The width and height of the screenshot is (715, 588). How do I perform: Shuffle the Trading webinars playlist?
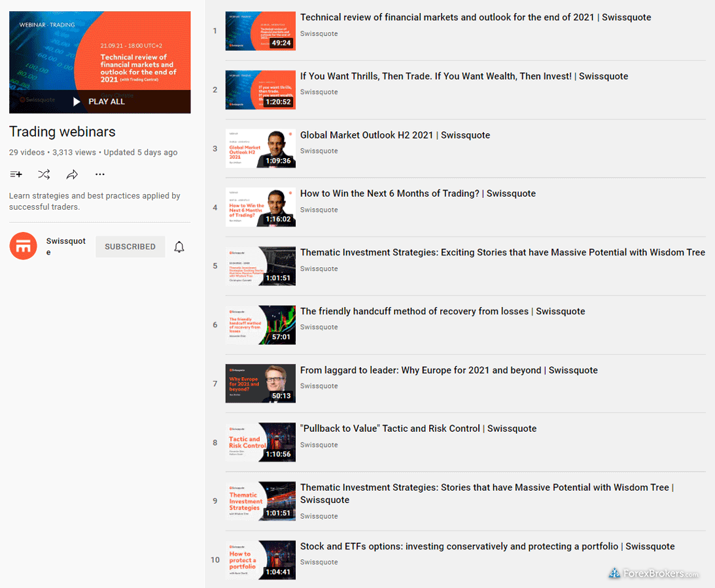[44, 174]
